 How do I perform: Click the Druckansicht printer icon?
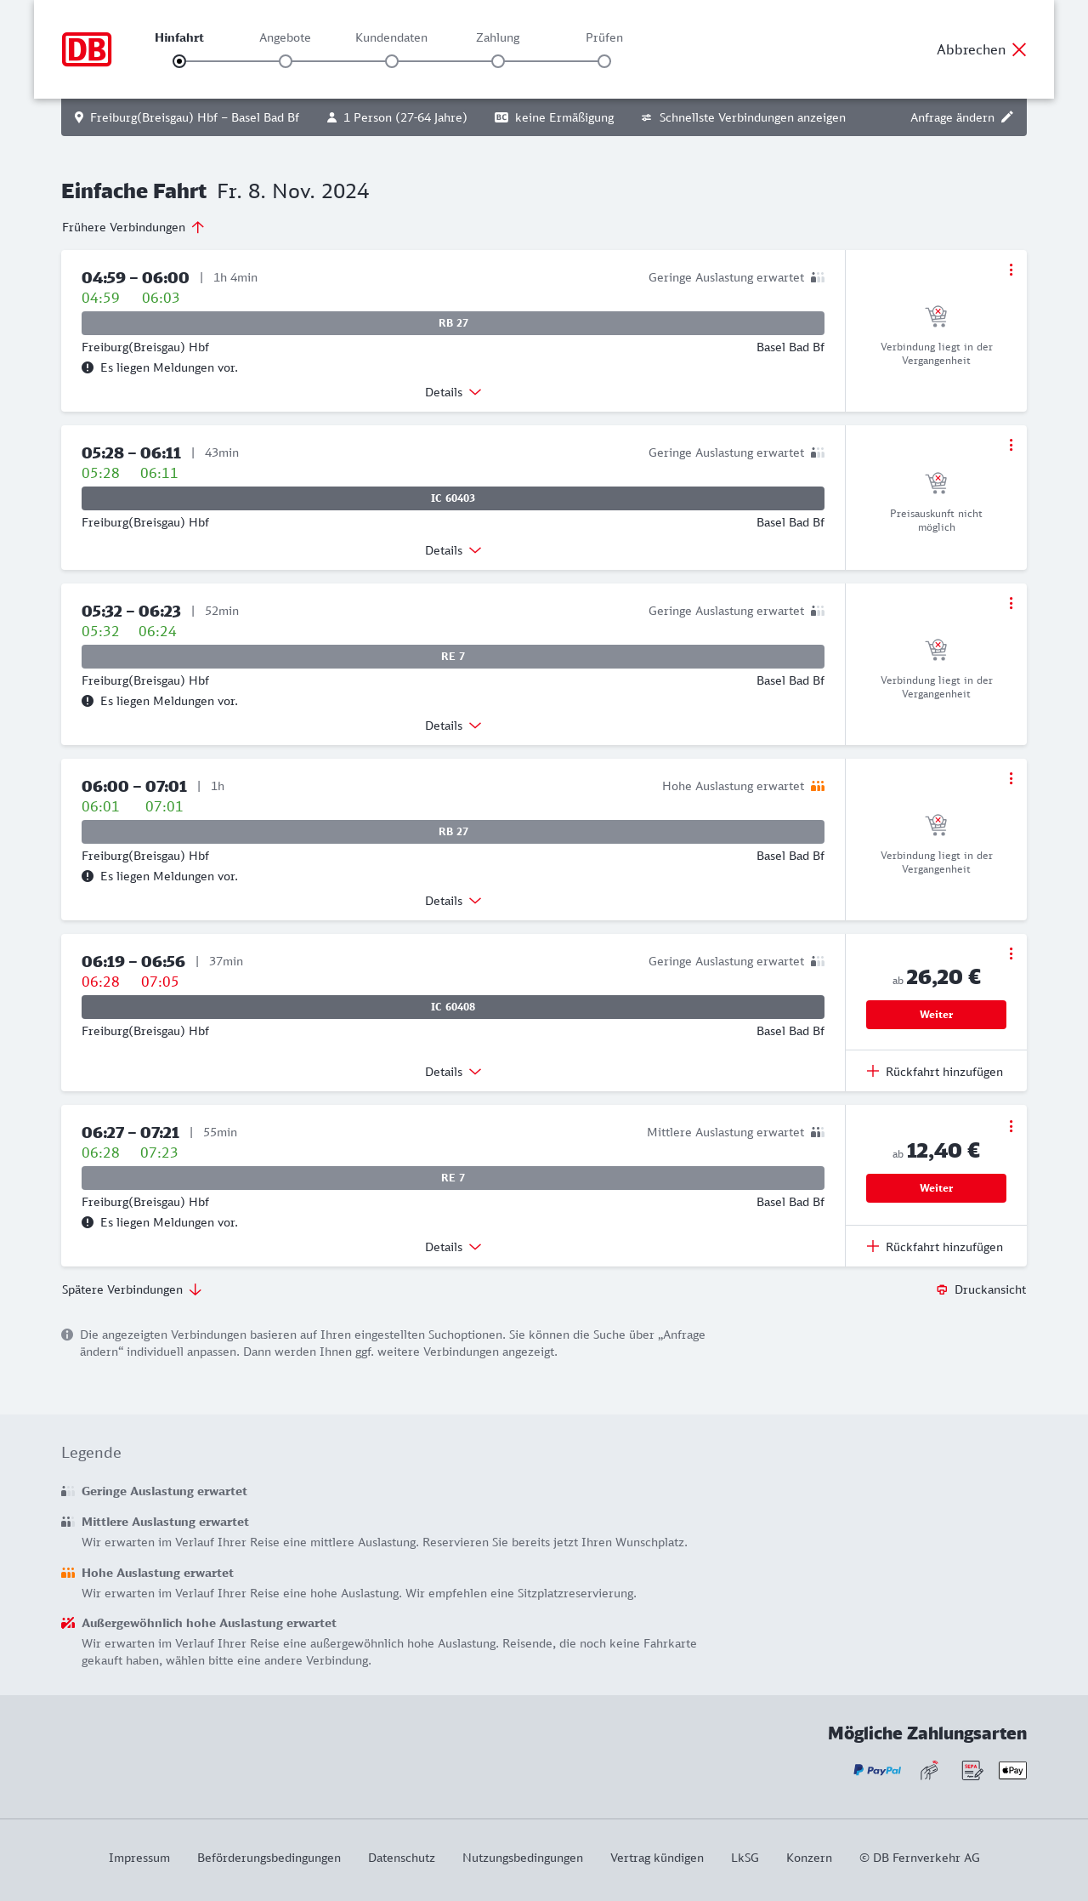[x=942, y=1289]
